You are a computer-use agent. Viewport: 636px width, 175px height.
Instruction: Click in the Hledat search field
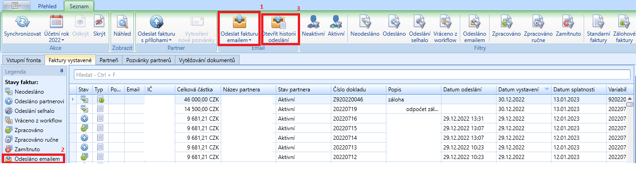[x=352, y=74]
